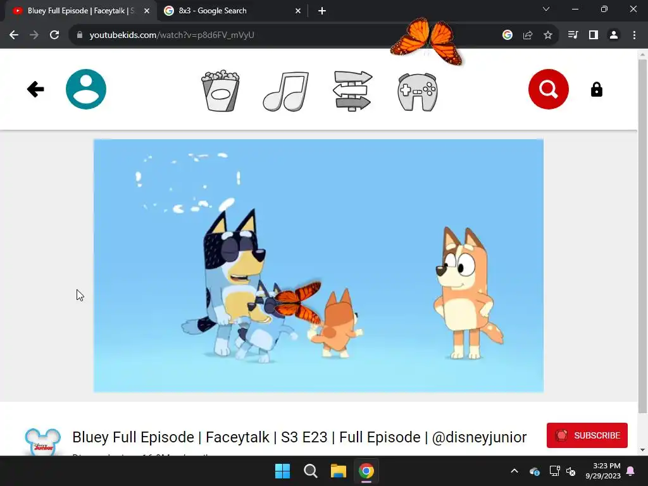Click the Google icon in address bar
The height and width of the screenshot is (486, 648).
508,35
